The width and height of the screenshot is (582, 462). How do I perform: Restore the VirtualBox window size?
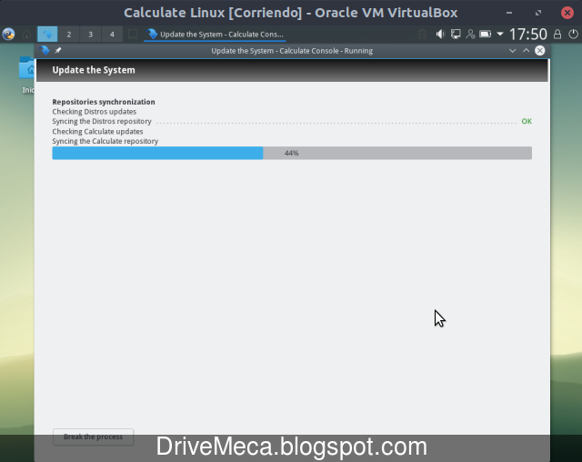[x=538, y=13]
